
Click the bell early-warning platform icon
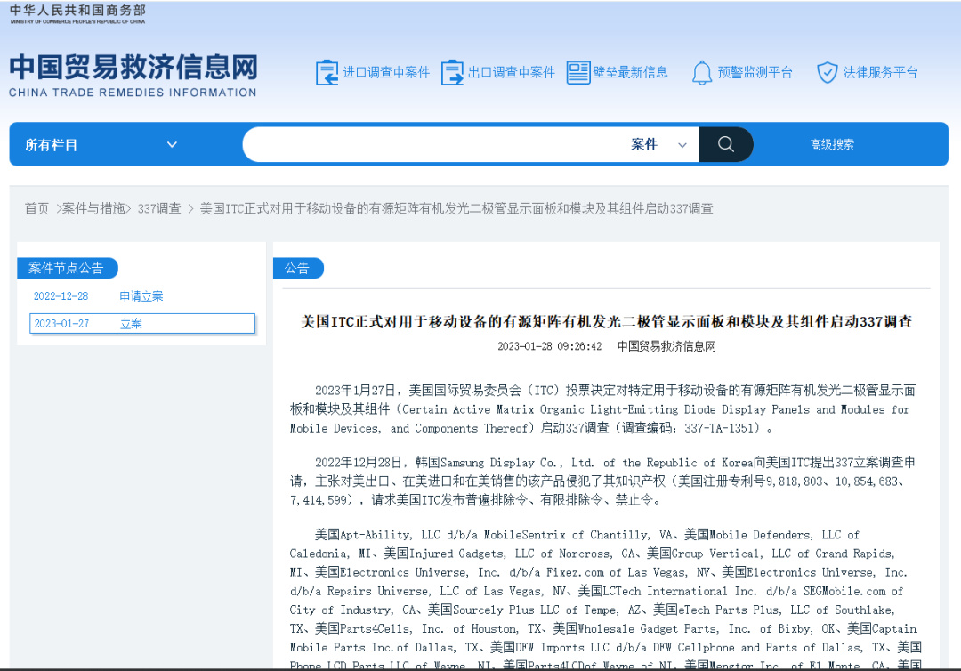[702, 73]
